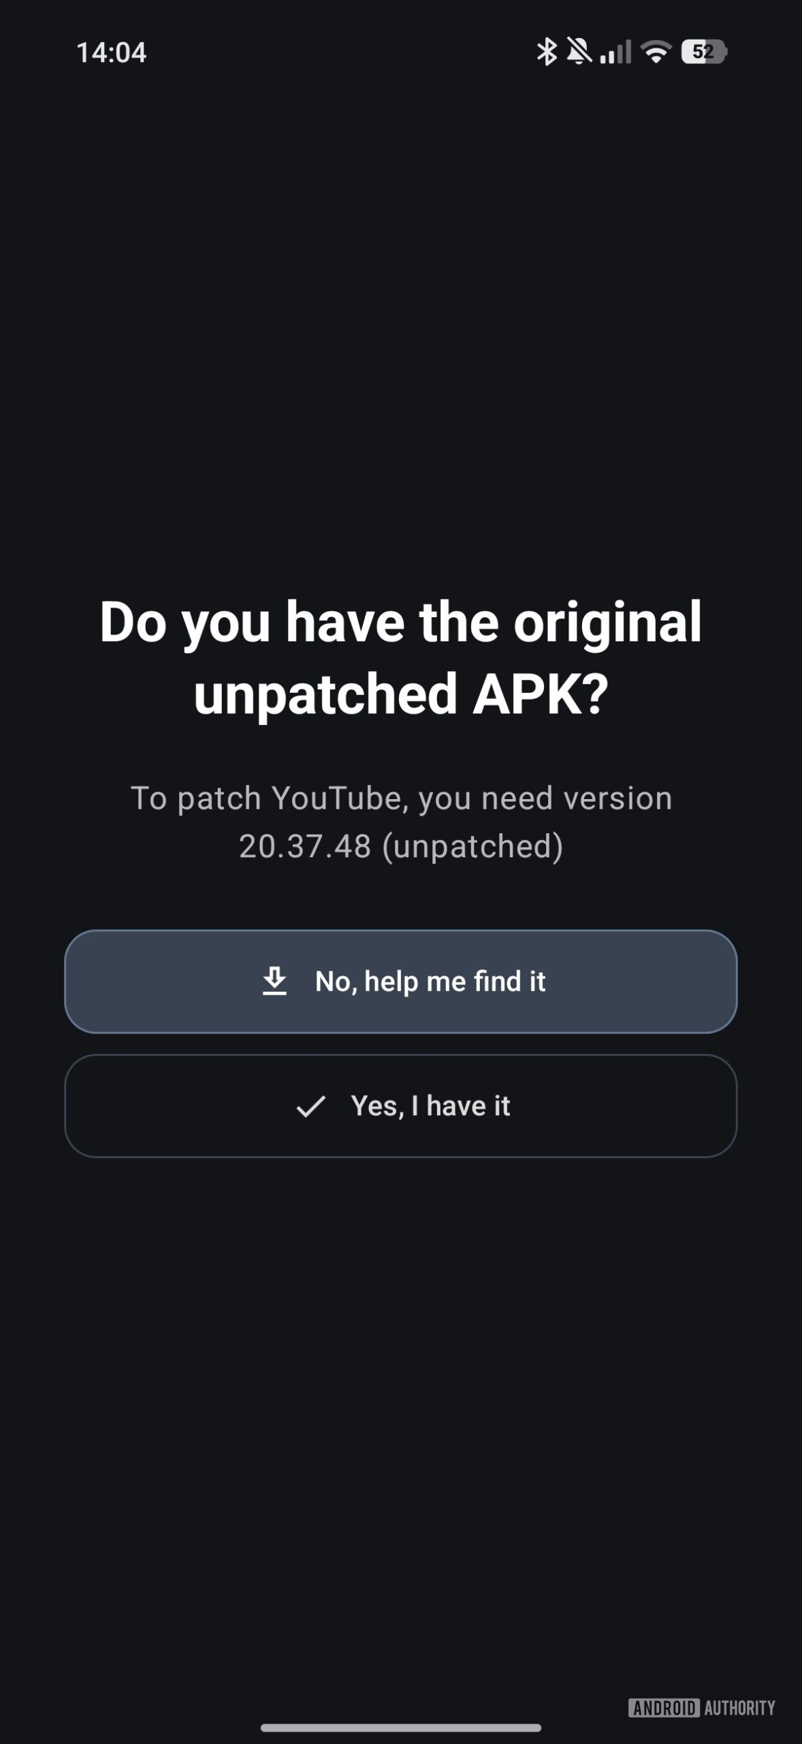This screenshot has height=1744, width=802.
Task: Click the checkmark icon
Action: (310, 1106)
